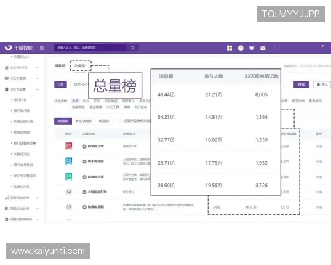The height and width of the screenshot is (265, 331).
Task: Open 笔记收录查询 in the sidebar
Action: 23,165
